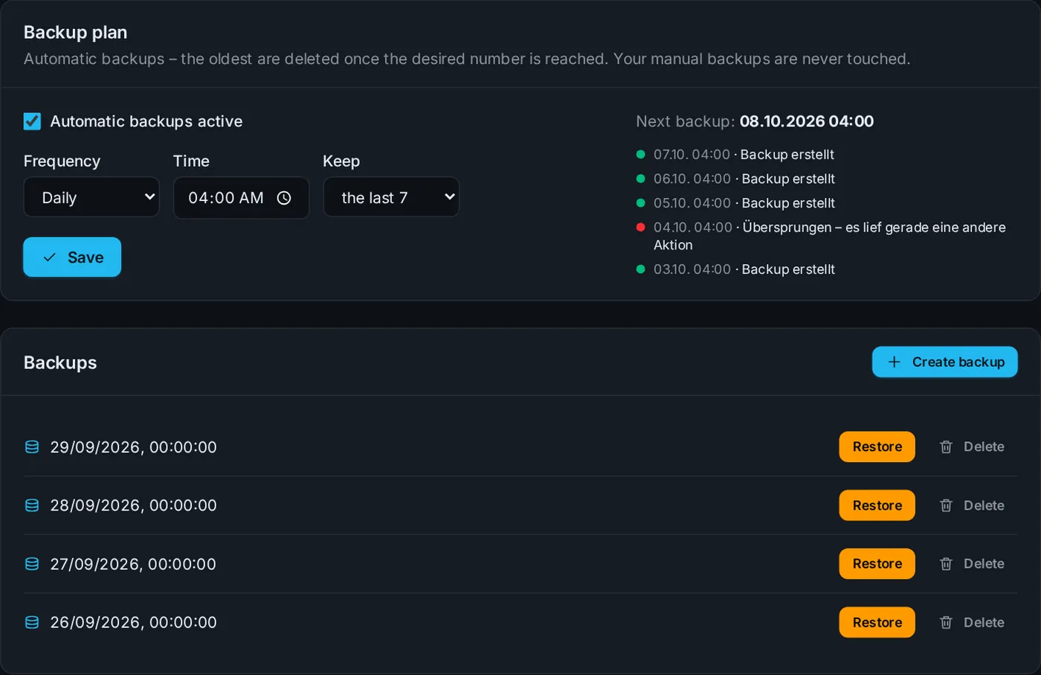Image resolution: width=1041 pixels, height=675 pixels.
Task: Click green status dot for 05.10. log entry
Action: tap(640, 203)
